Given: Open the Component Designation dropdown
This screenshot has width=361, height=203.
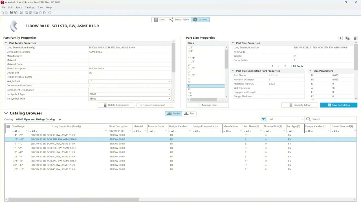Looking at the screenshot, I should pos(169,90).
